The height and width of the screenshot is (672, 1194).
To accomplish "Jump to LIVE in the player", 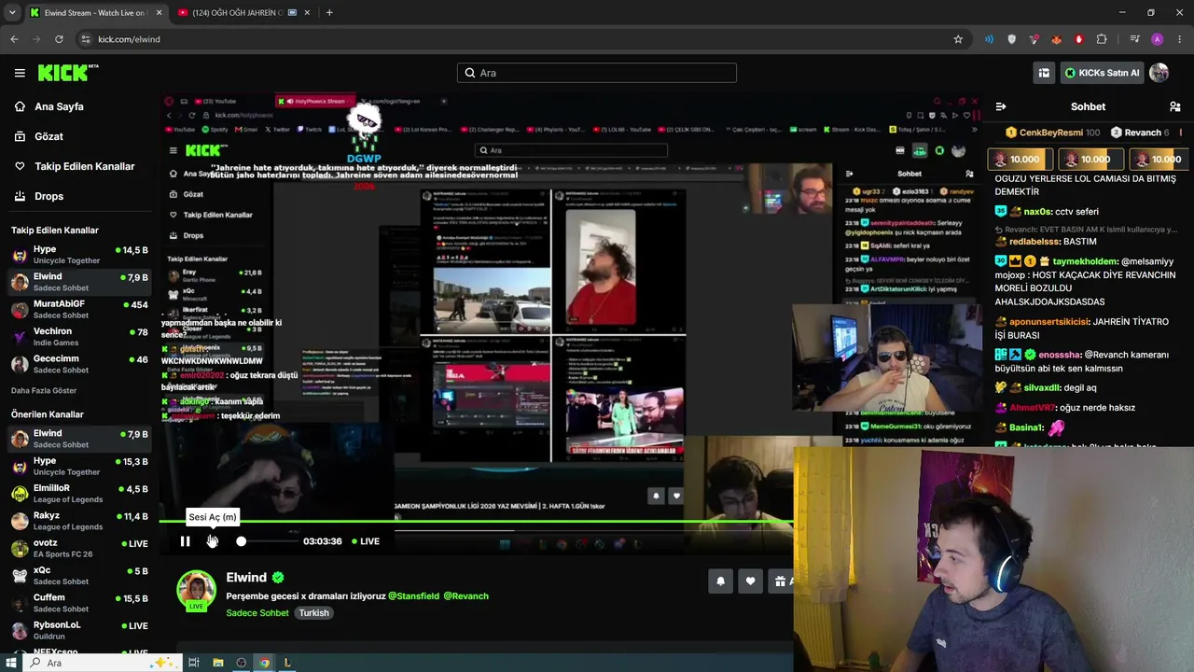I will click(x=365, y=541).
